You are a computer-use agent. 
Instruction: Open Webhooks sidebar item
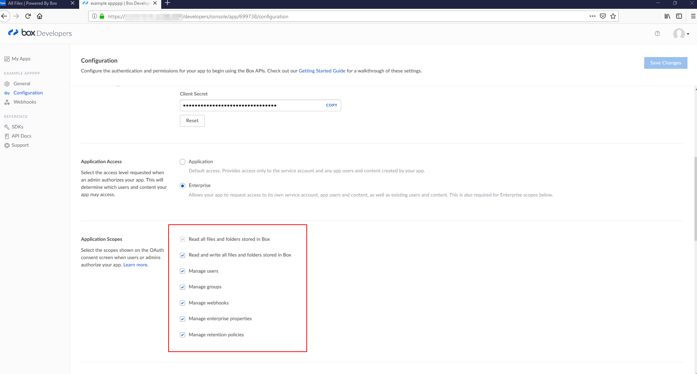(25, 102)
